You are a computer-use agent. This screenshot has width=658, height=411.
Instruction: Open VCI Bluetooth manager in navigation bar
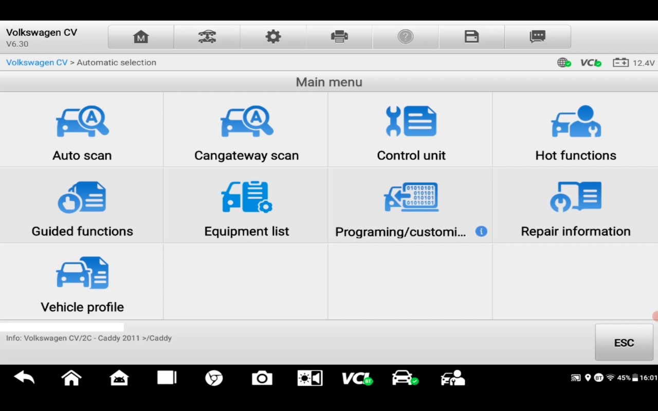click(x=357, y=379)
